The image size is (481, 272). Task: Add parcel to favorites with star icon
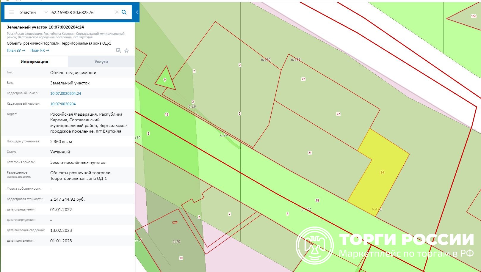126,51
